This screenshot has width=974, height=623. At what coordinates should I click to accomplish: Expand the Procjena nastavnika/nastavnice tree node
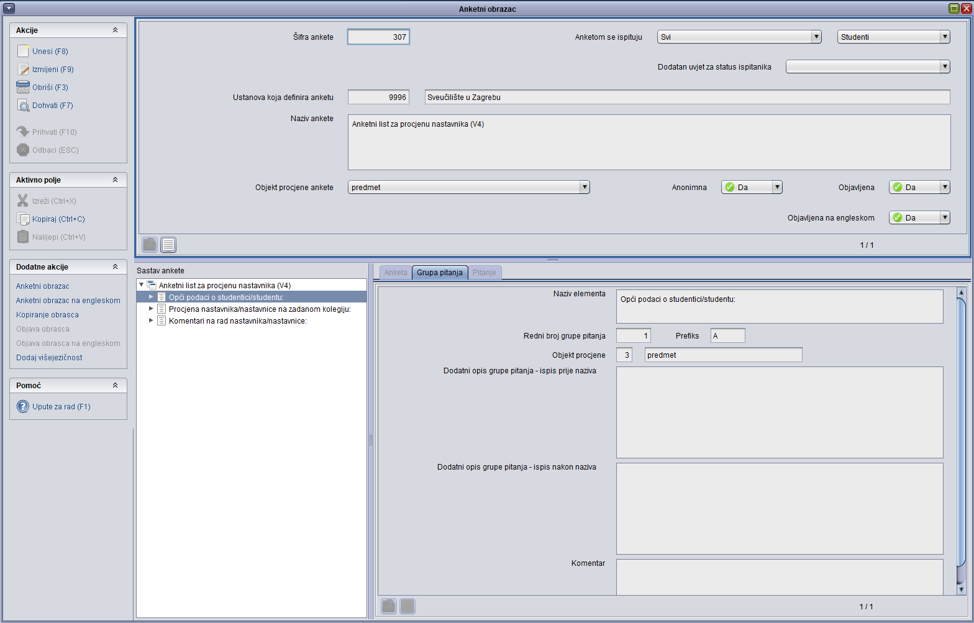(151, 309)
